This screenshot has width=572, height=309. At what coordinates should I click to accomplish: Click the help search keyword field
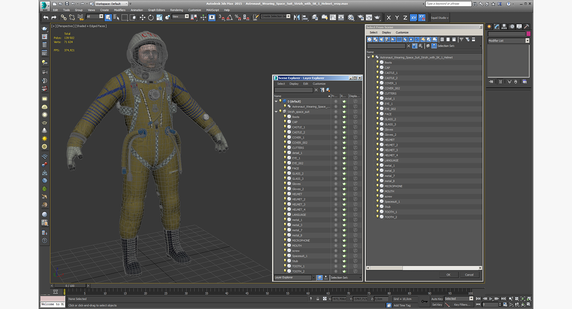(x=448, y=3)
